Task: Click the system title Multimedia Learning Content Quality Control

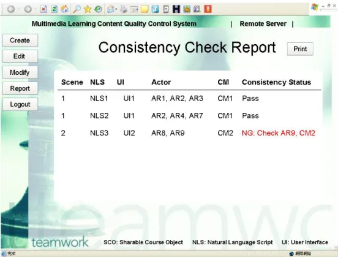Action: coord(114,24)
